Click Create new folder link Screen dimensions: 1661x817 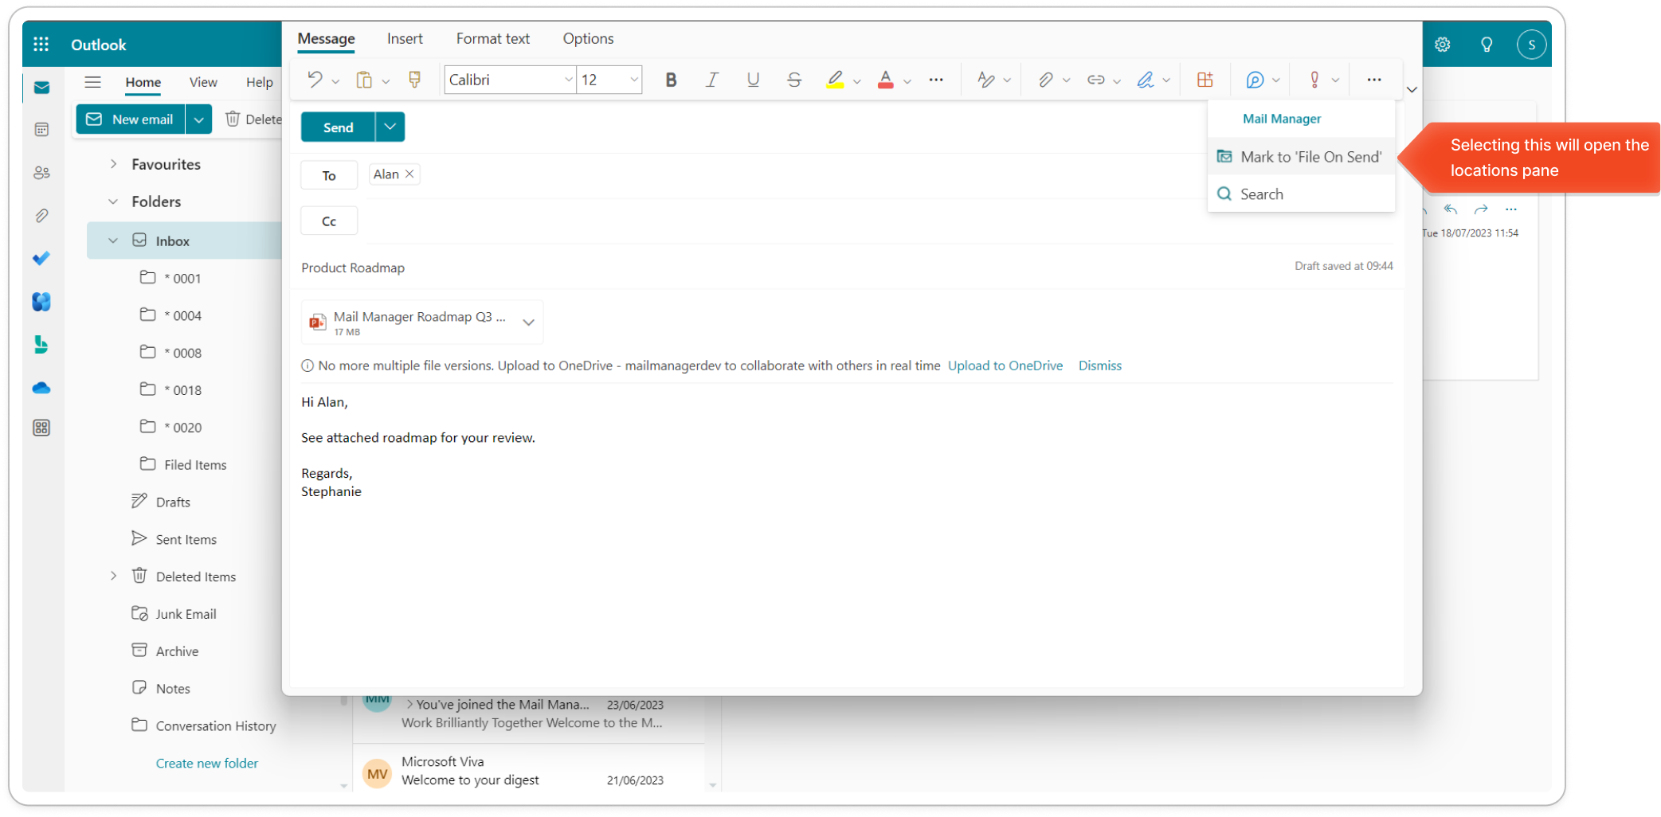[x=207, y=763]
